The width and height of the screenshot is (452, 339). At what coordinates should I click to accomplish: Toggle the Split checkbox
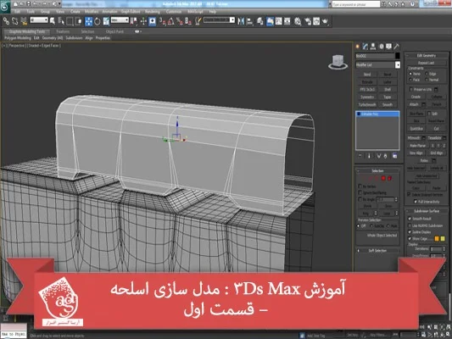(429, 114)
